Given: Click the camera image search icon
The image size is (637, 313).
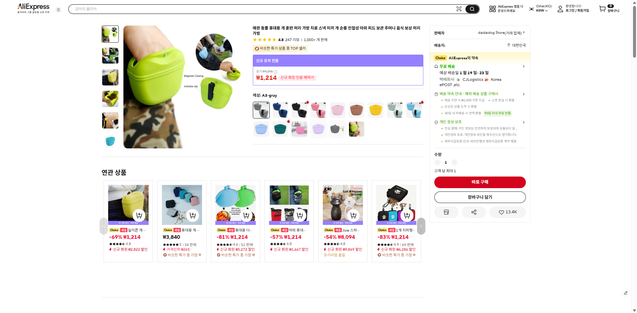Looking at the screenshot, I should tap(459, 9).
